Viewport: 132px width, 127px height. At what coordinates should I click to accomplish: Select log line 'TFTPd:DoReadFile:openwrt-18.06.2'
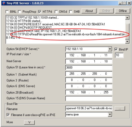[66, 34]
